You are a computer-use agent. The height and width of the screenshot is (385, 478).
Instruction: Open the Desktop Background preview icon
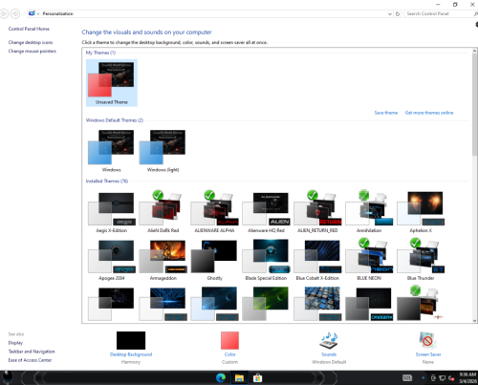[131, 340]
